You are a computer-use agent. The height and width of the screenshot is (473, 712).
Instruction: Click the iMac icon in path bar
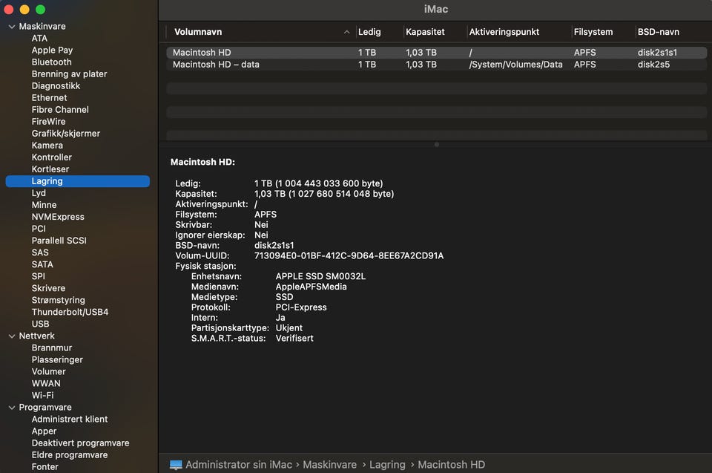(176, 465)
